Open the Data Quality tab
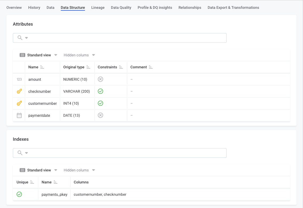The height and width of the screenshot is (208, 303). point(121,7)
